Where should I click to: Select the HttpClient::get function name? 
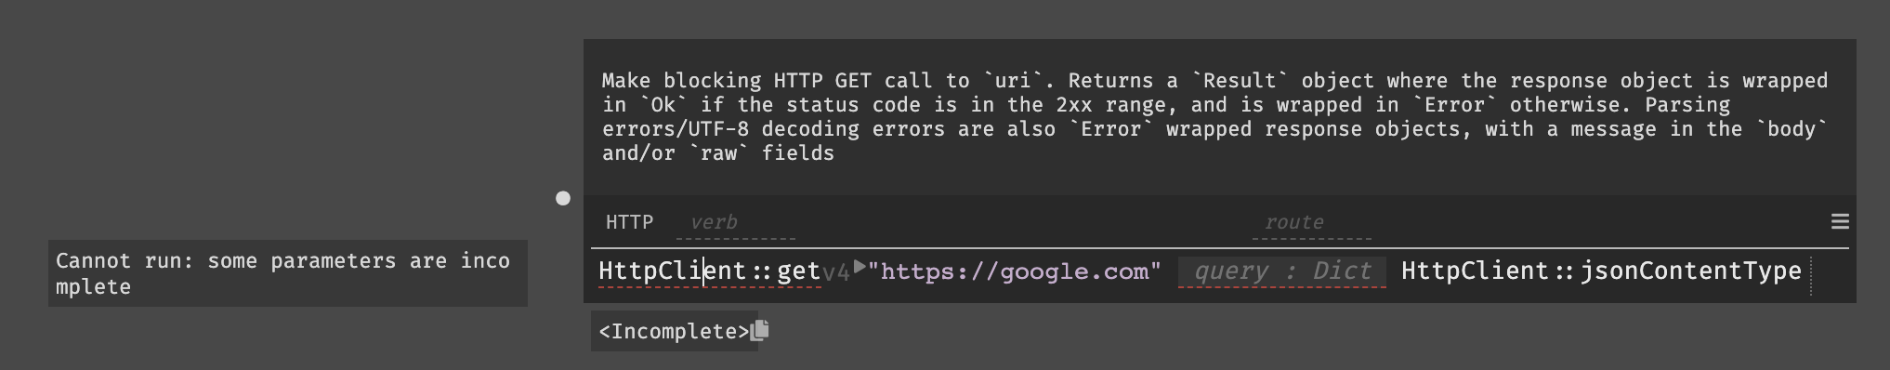709,271
